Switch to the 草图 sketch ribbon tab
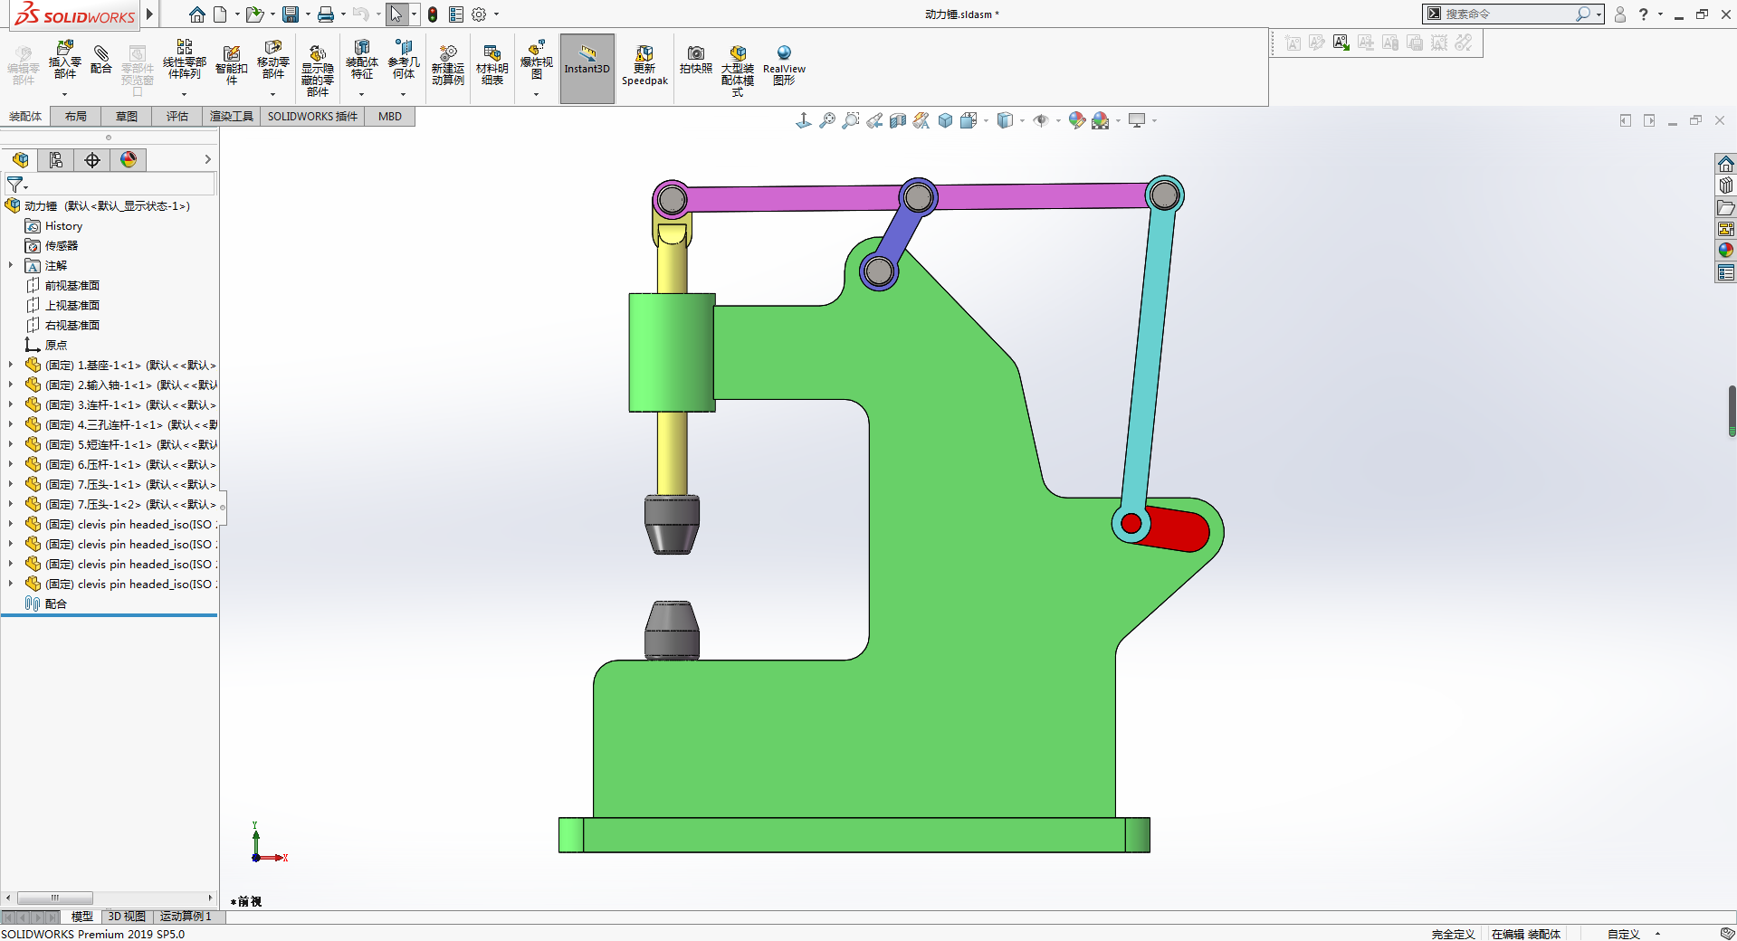 (x=127, y=117)
